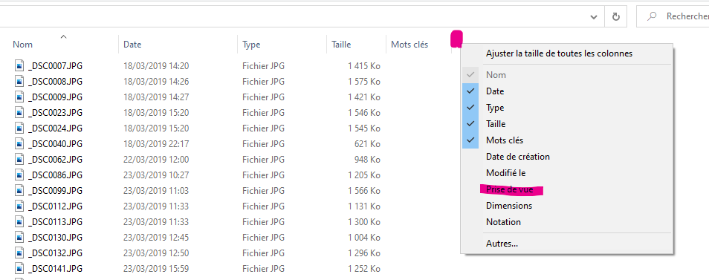Select the _DSC0130.JPG file icon

tap(19, 238)
